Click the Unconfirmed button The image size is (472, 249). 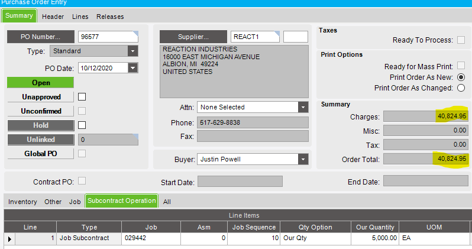point(41,111)
